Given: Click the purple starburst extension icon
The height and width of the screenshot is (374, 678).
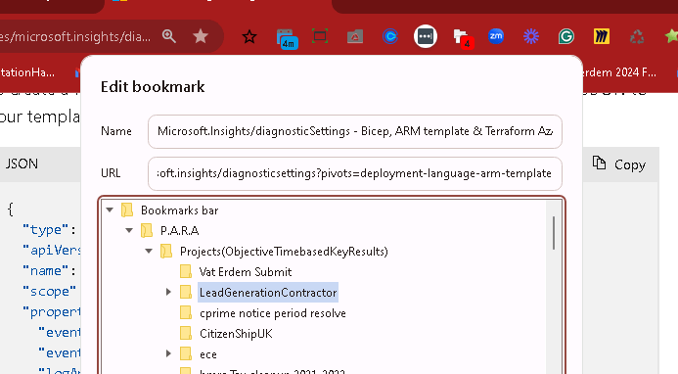Looking at the screenshot, I should click(x=531, y=36).
